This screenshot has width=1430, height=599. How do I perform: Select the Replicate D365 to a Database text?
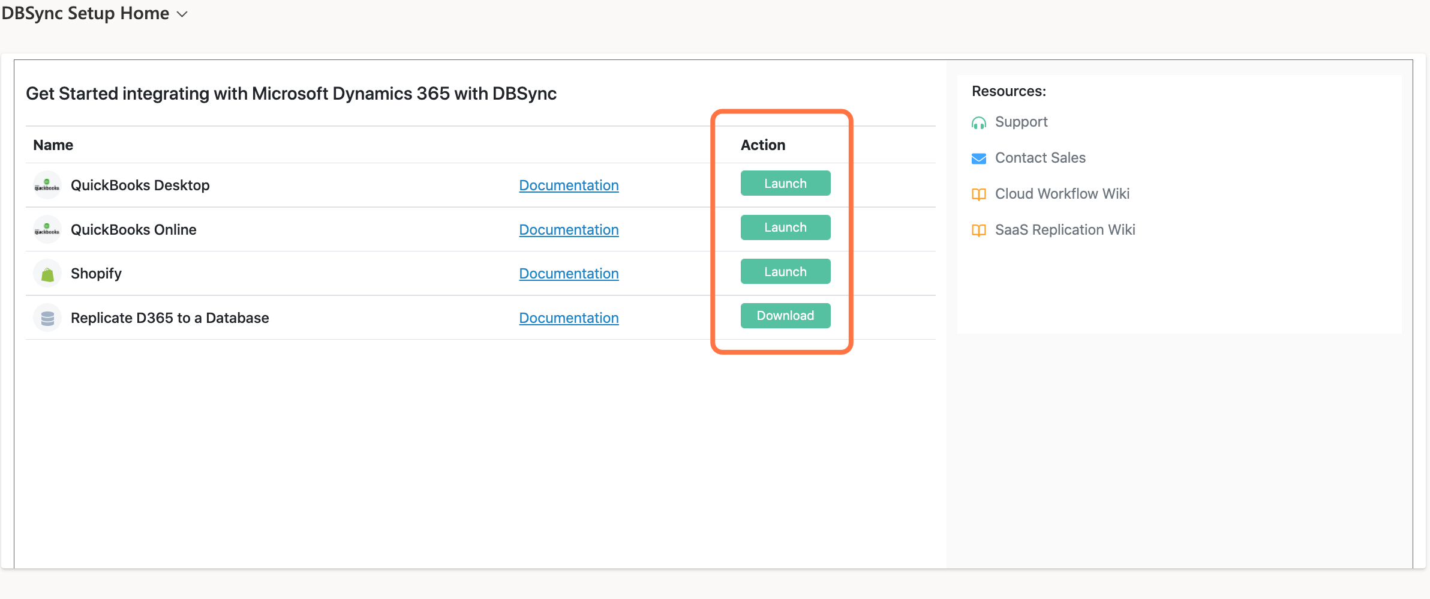tap(170, 318)
